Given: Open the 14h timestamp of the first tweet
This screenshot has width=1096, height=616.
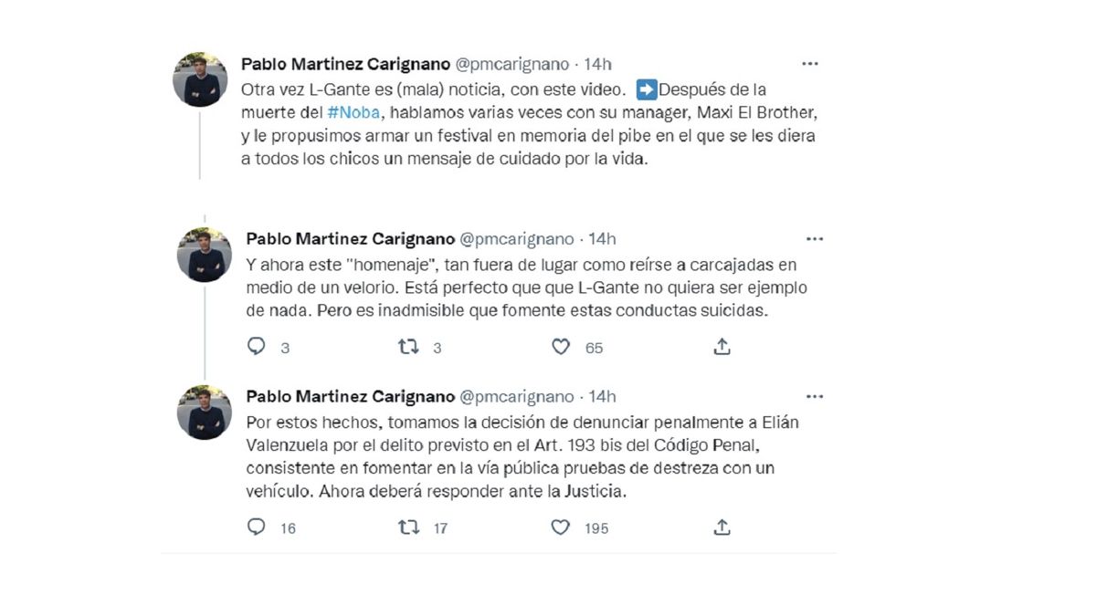Looking at the screenshot, I should 597,64.
